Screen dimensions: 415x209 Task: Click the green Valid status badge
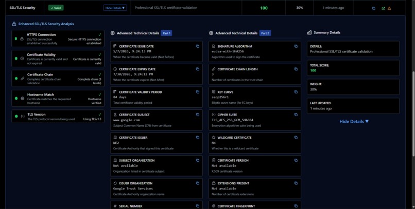[56, 8]
